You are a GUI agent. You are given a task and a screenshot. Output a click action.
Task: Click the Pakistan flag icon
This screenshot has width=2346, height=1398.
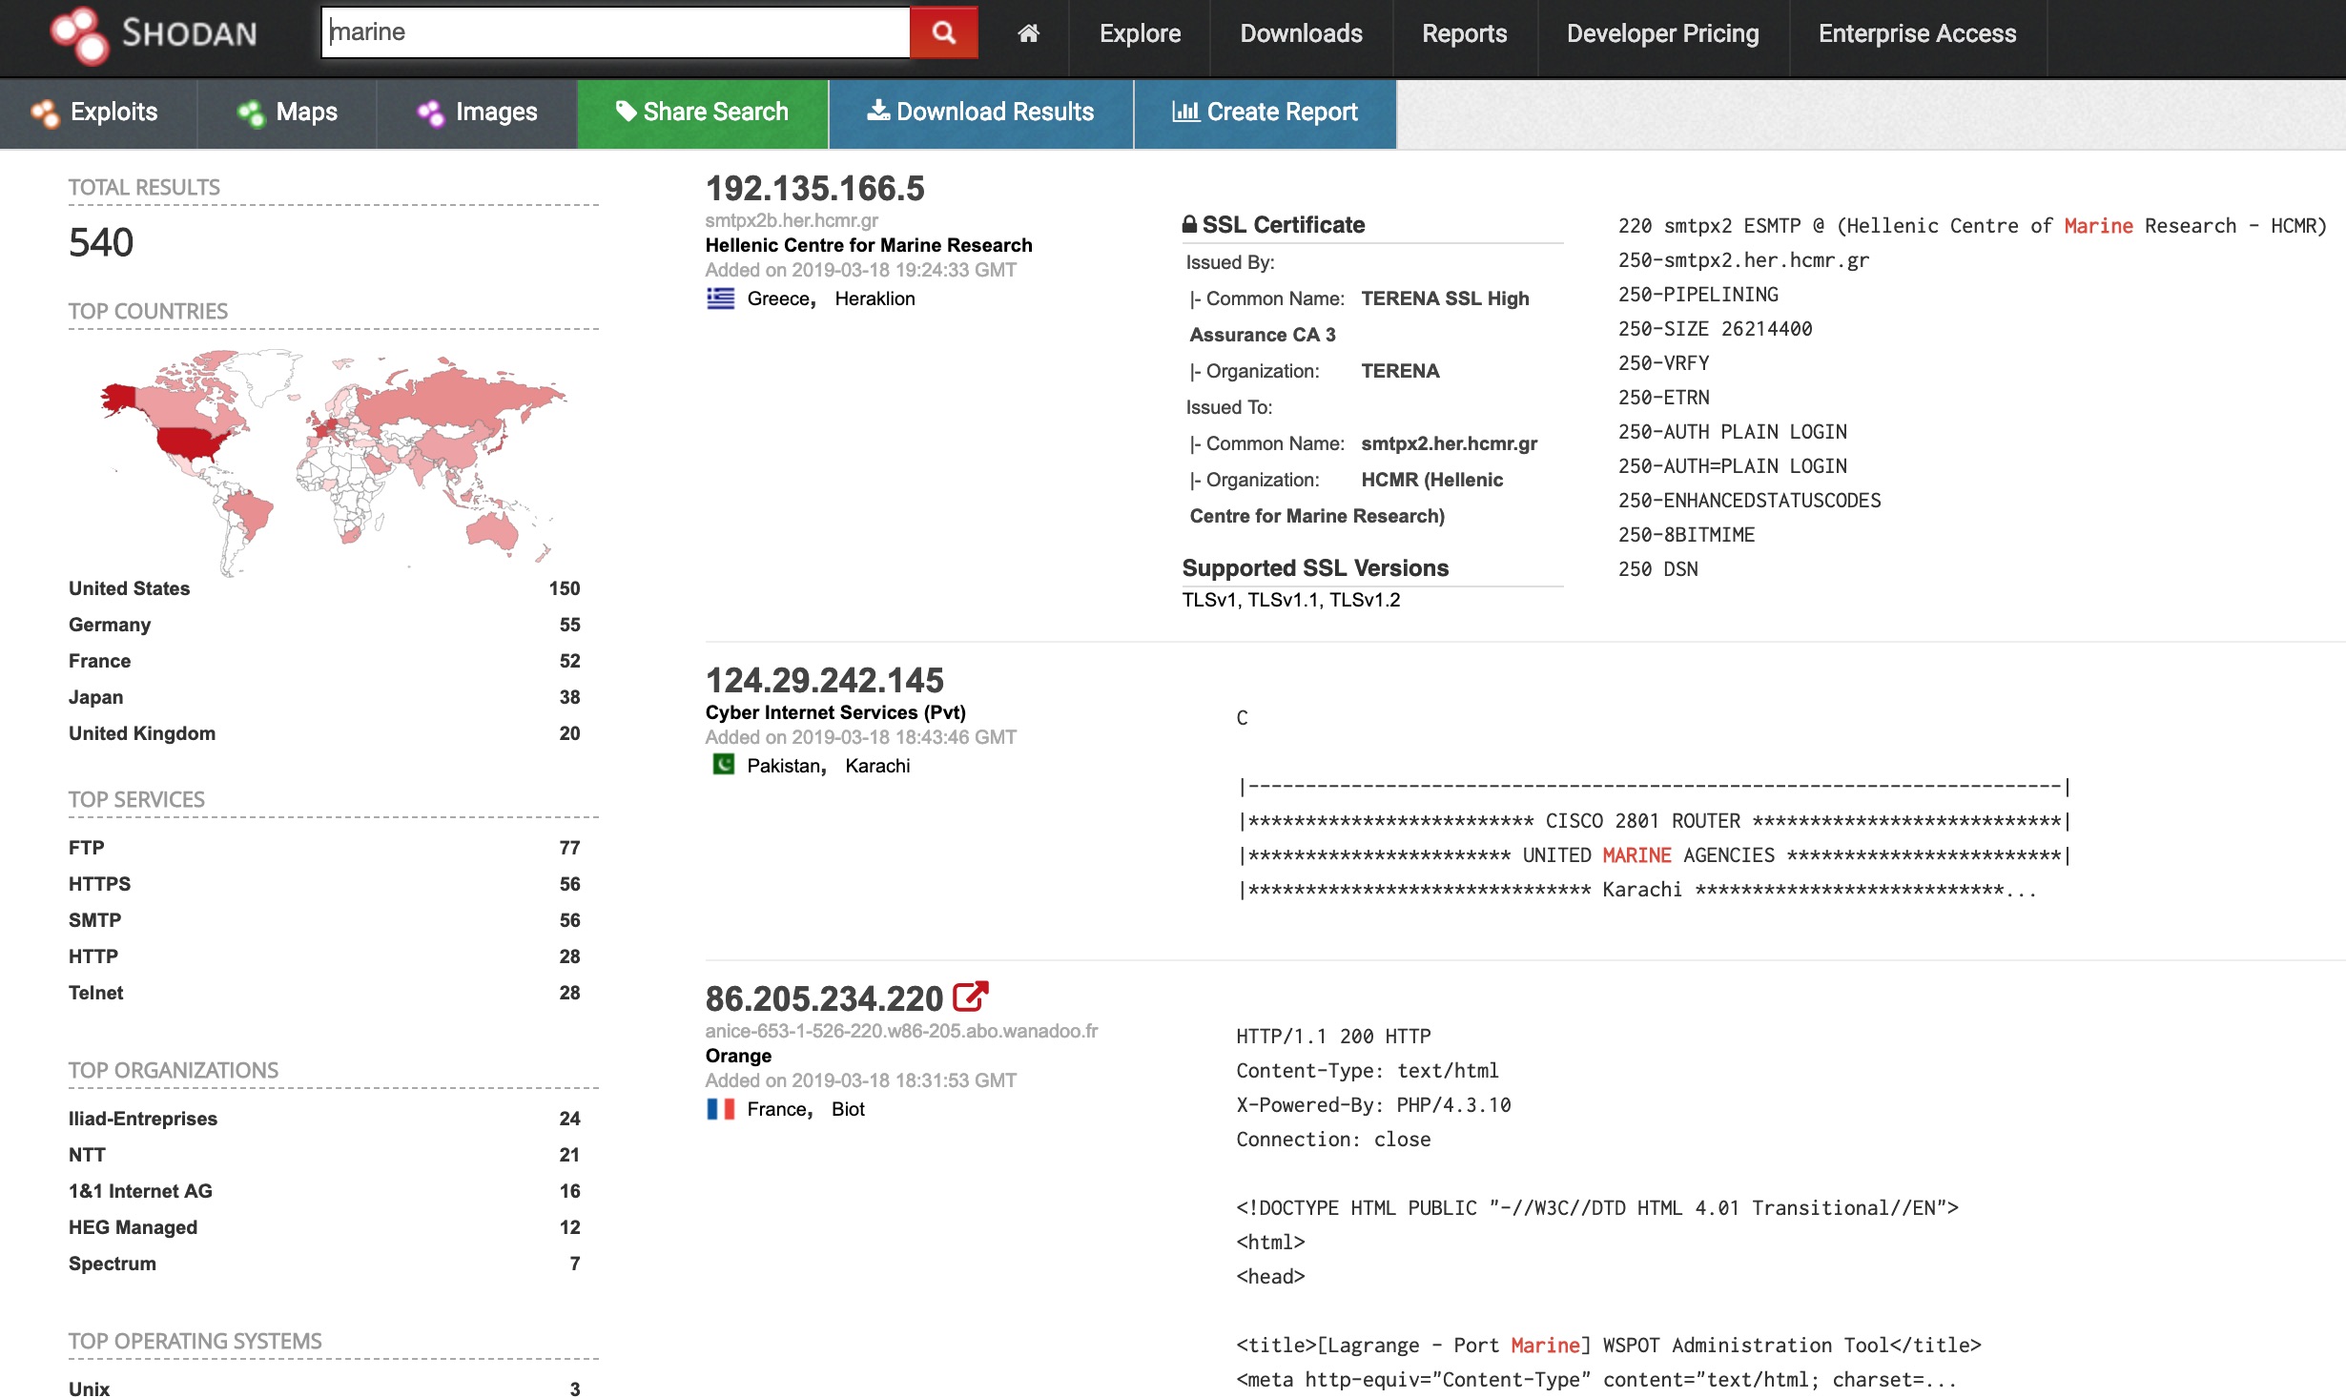click(724, 765)
